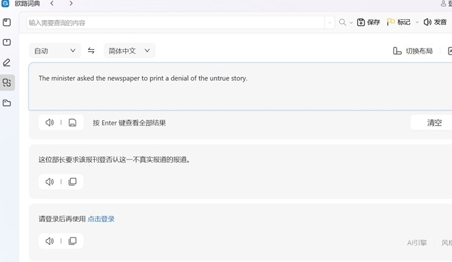This screenshot has width=452, height=262.
Task: Click the 按 Enter 键查看全部结果 hint text
Action: 129,123
